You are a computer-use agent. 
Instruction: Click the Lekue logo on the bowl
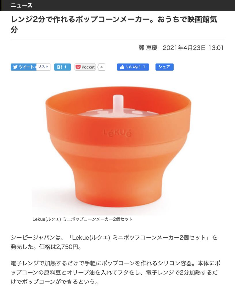click(118, 133)
